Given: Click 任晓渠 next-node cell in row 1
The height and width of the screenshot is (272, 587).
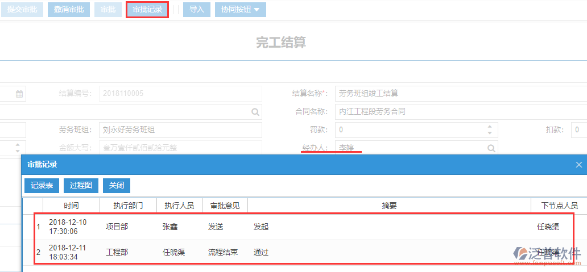Looking at the screenshot, I should [x=548, y=227].
